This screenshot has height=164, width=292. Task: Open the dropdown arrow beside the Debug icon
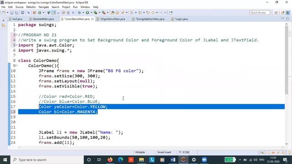(x=83, y=13)
